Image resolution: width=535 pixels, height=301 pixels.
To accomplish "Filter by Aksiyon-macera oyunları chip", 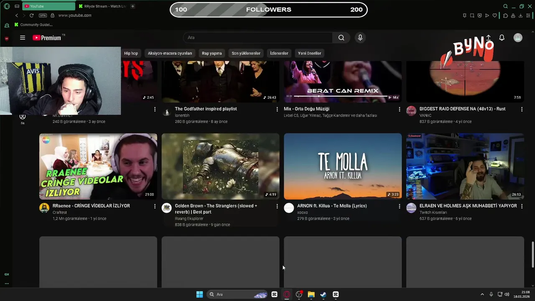I will [x=170, y=53].
